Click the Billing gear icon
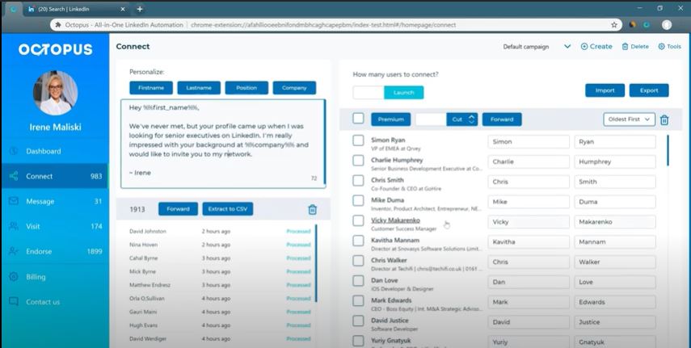The width and height of the screenshot is (691, 348). tap(14, 277)
